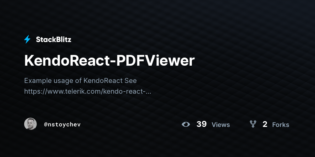Click the StackBlitz lightning bolt logo
Viewport: 315px width, 157px height.
click(x=27, y=40)
